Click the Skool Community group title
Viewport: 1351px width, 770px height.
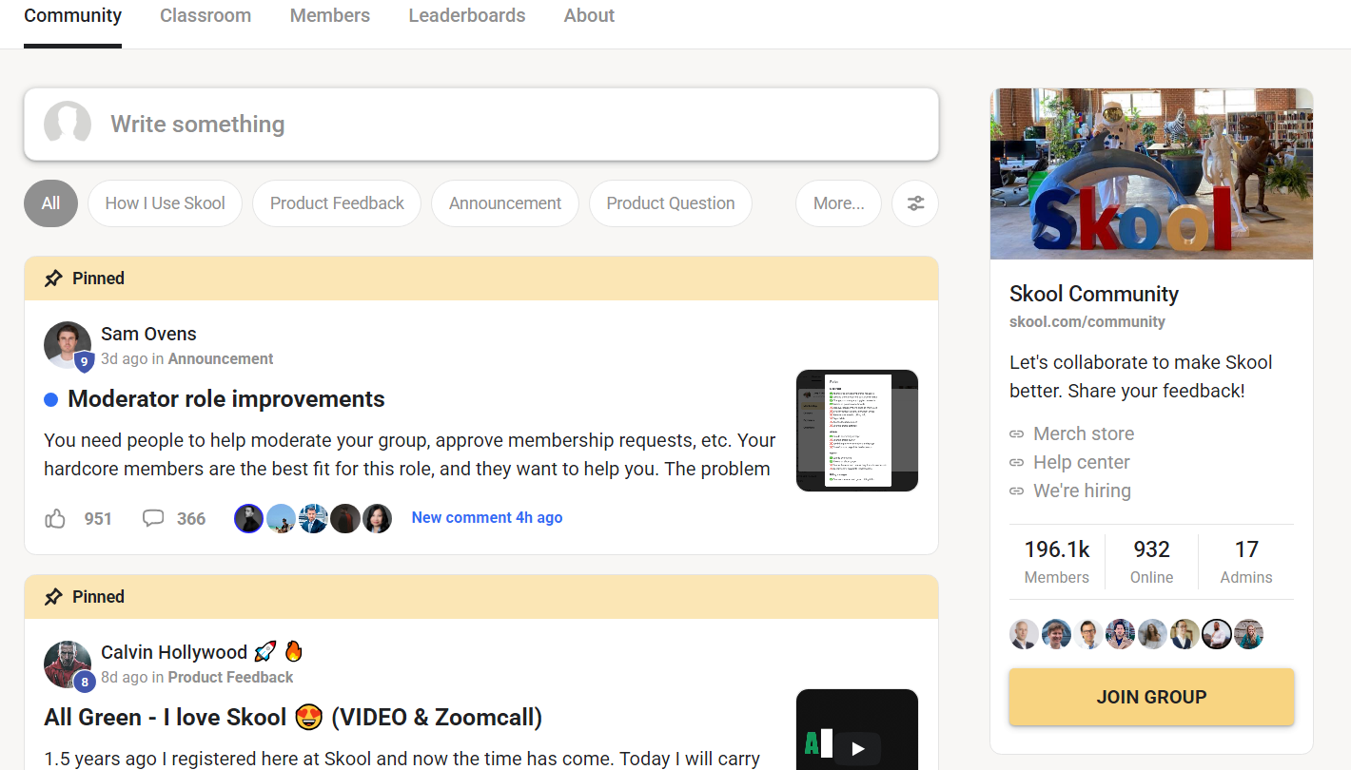click(x=1094, y=294)
